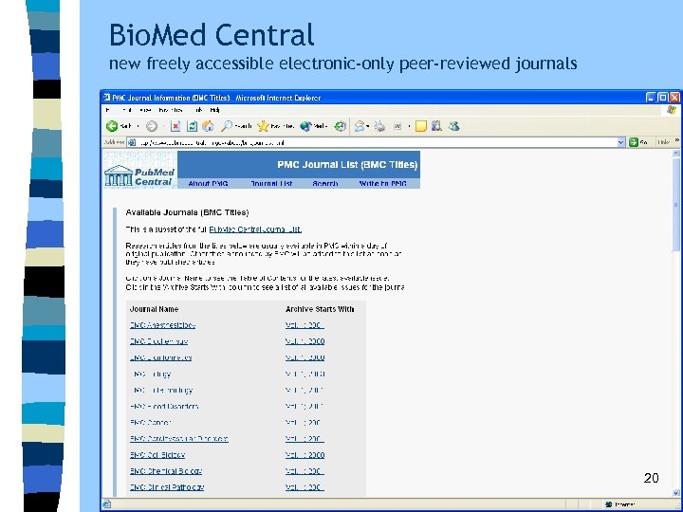Image resolution: width=683 pixels, height=512 pixels.
Task: Open the Back button history dropdown arrow
Action: tap(138, 126)
